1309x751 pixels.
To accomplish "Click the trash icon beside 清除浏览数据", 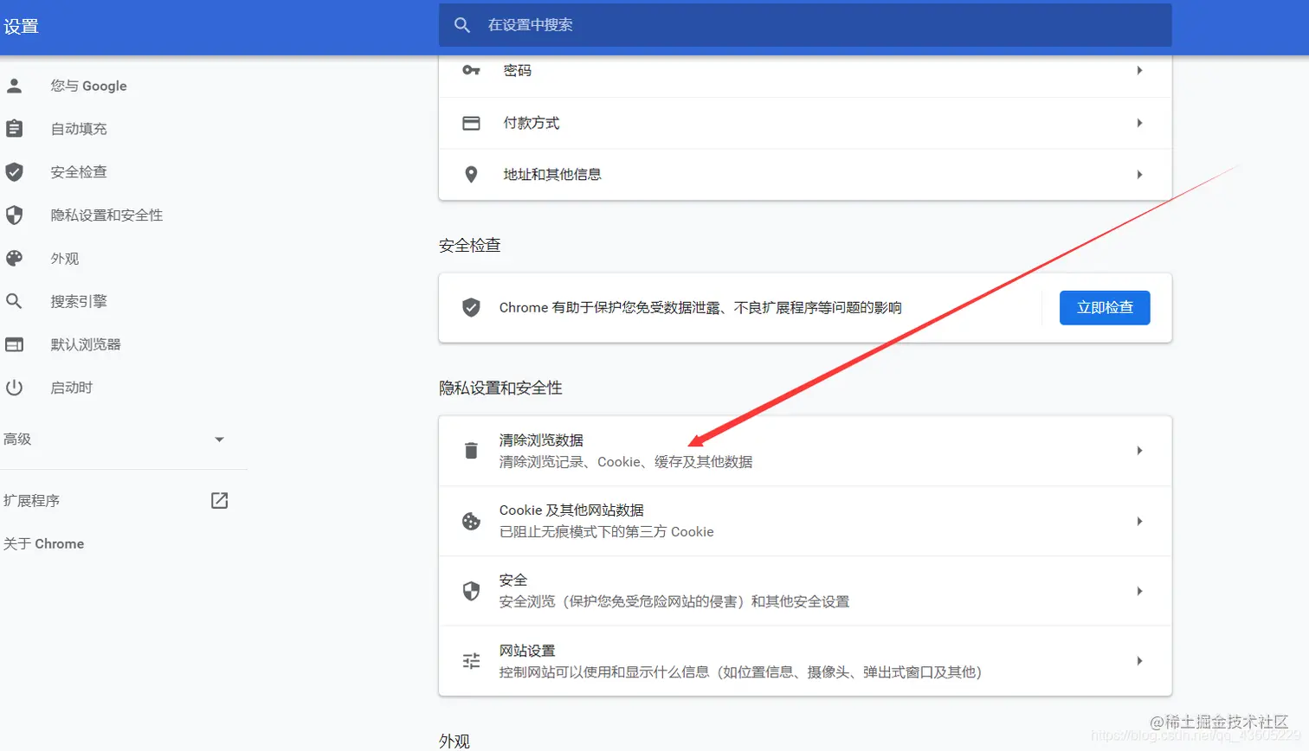I will pos(470,450).
